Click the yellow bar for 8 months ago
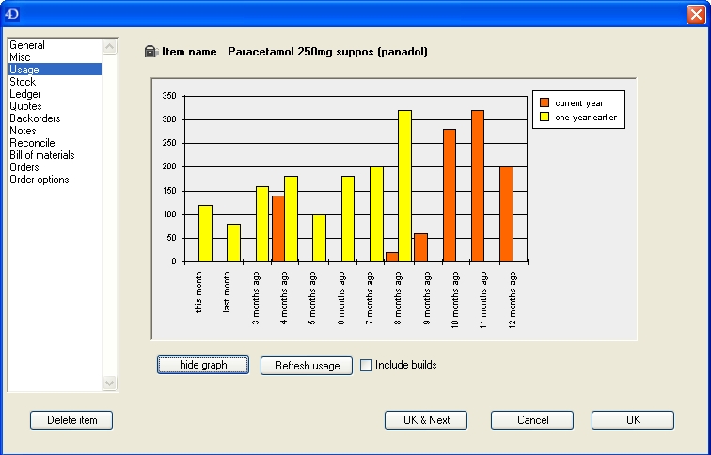The height and width of the screenshot is (455, 711). (405, 186)
